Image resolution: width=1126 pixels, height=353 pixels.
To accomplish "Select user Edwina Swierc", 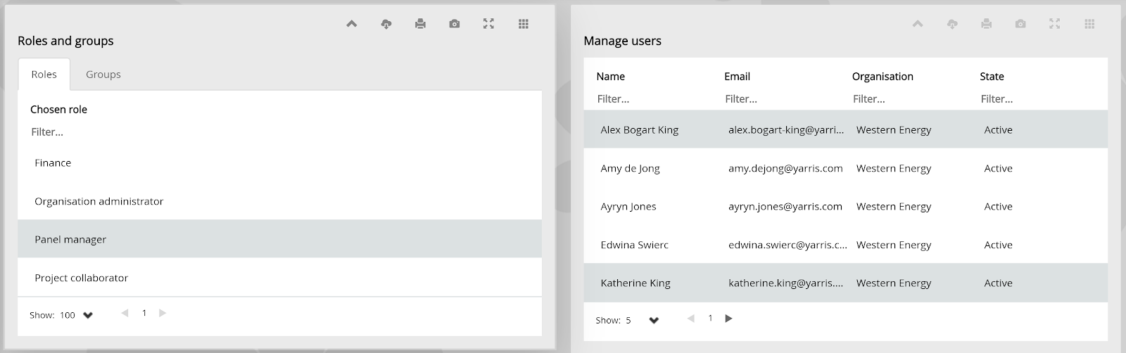I will point(845,245).
